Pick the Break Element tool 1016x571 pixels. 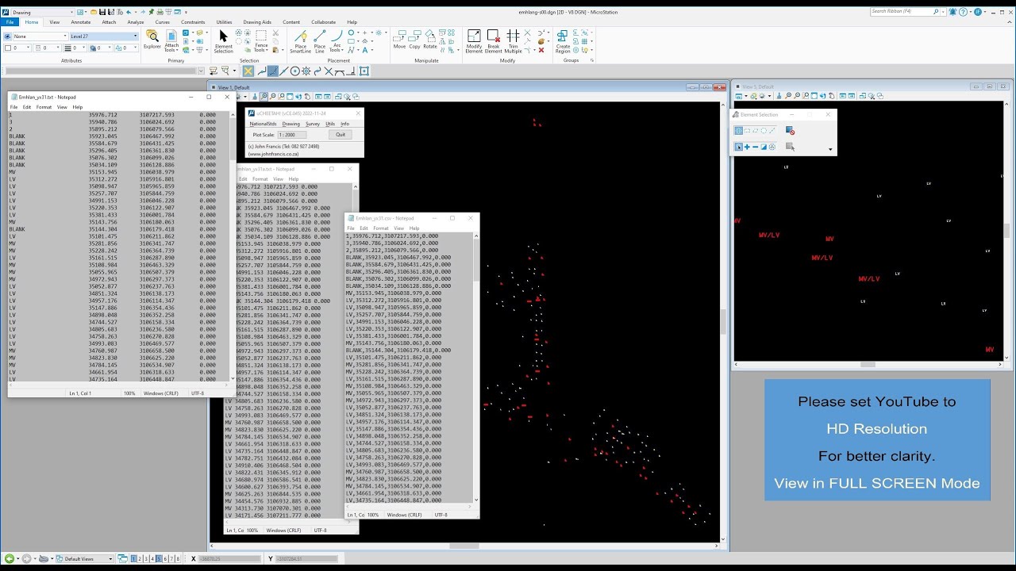click(x=493, y=41)
